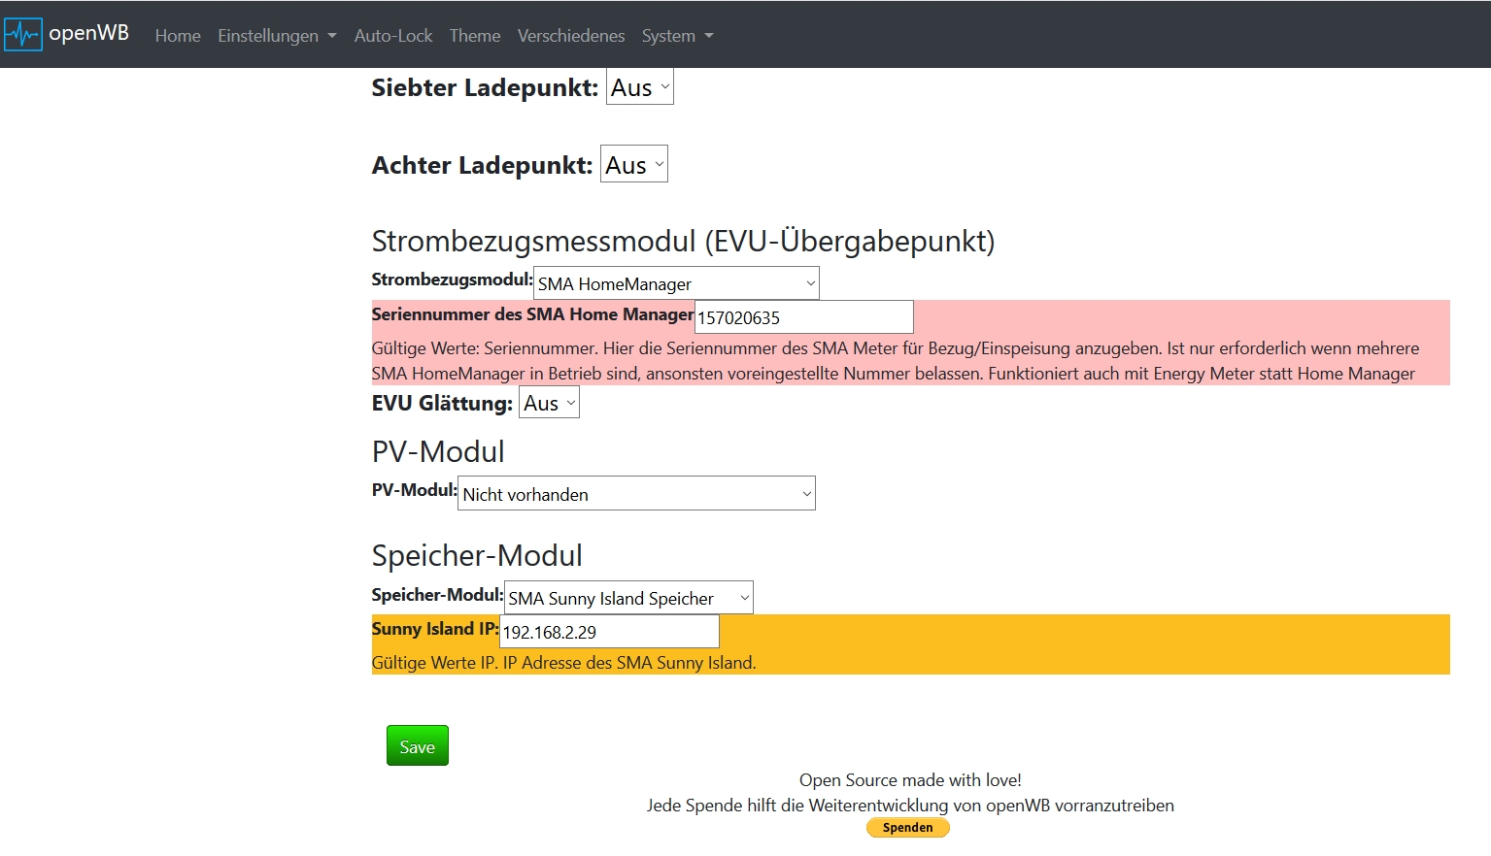Click the Speicher-Modul section heading

pos(477,555)
